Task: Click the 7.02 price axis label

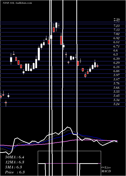Action: coord(116,34)
